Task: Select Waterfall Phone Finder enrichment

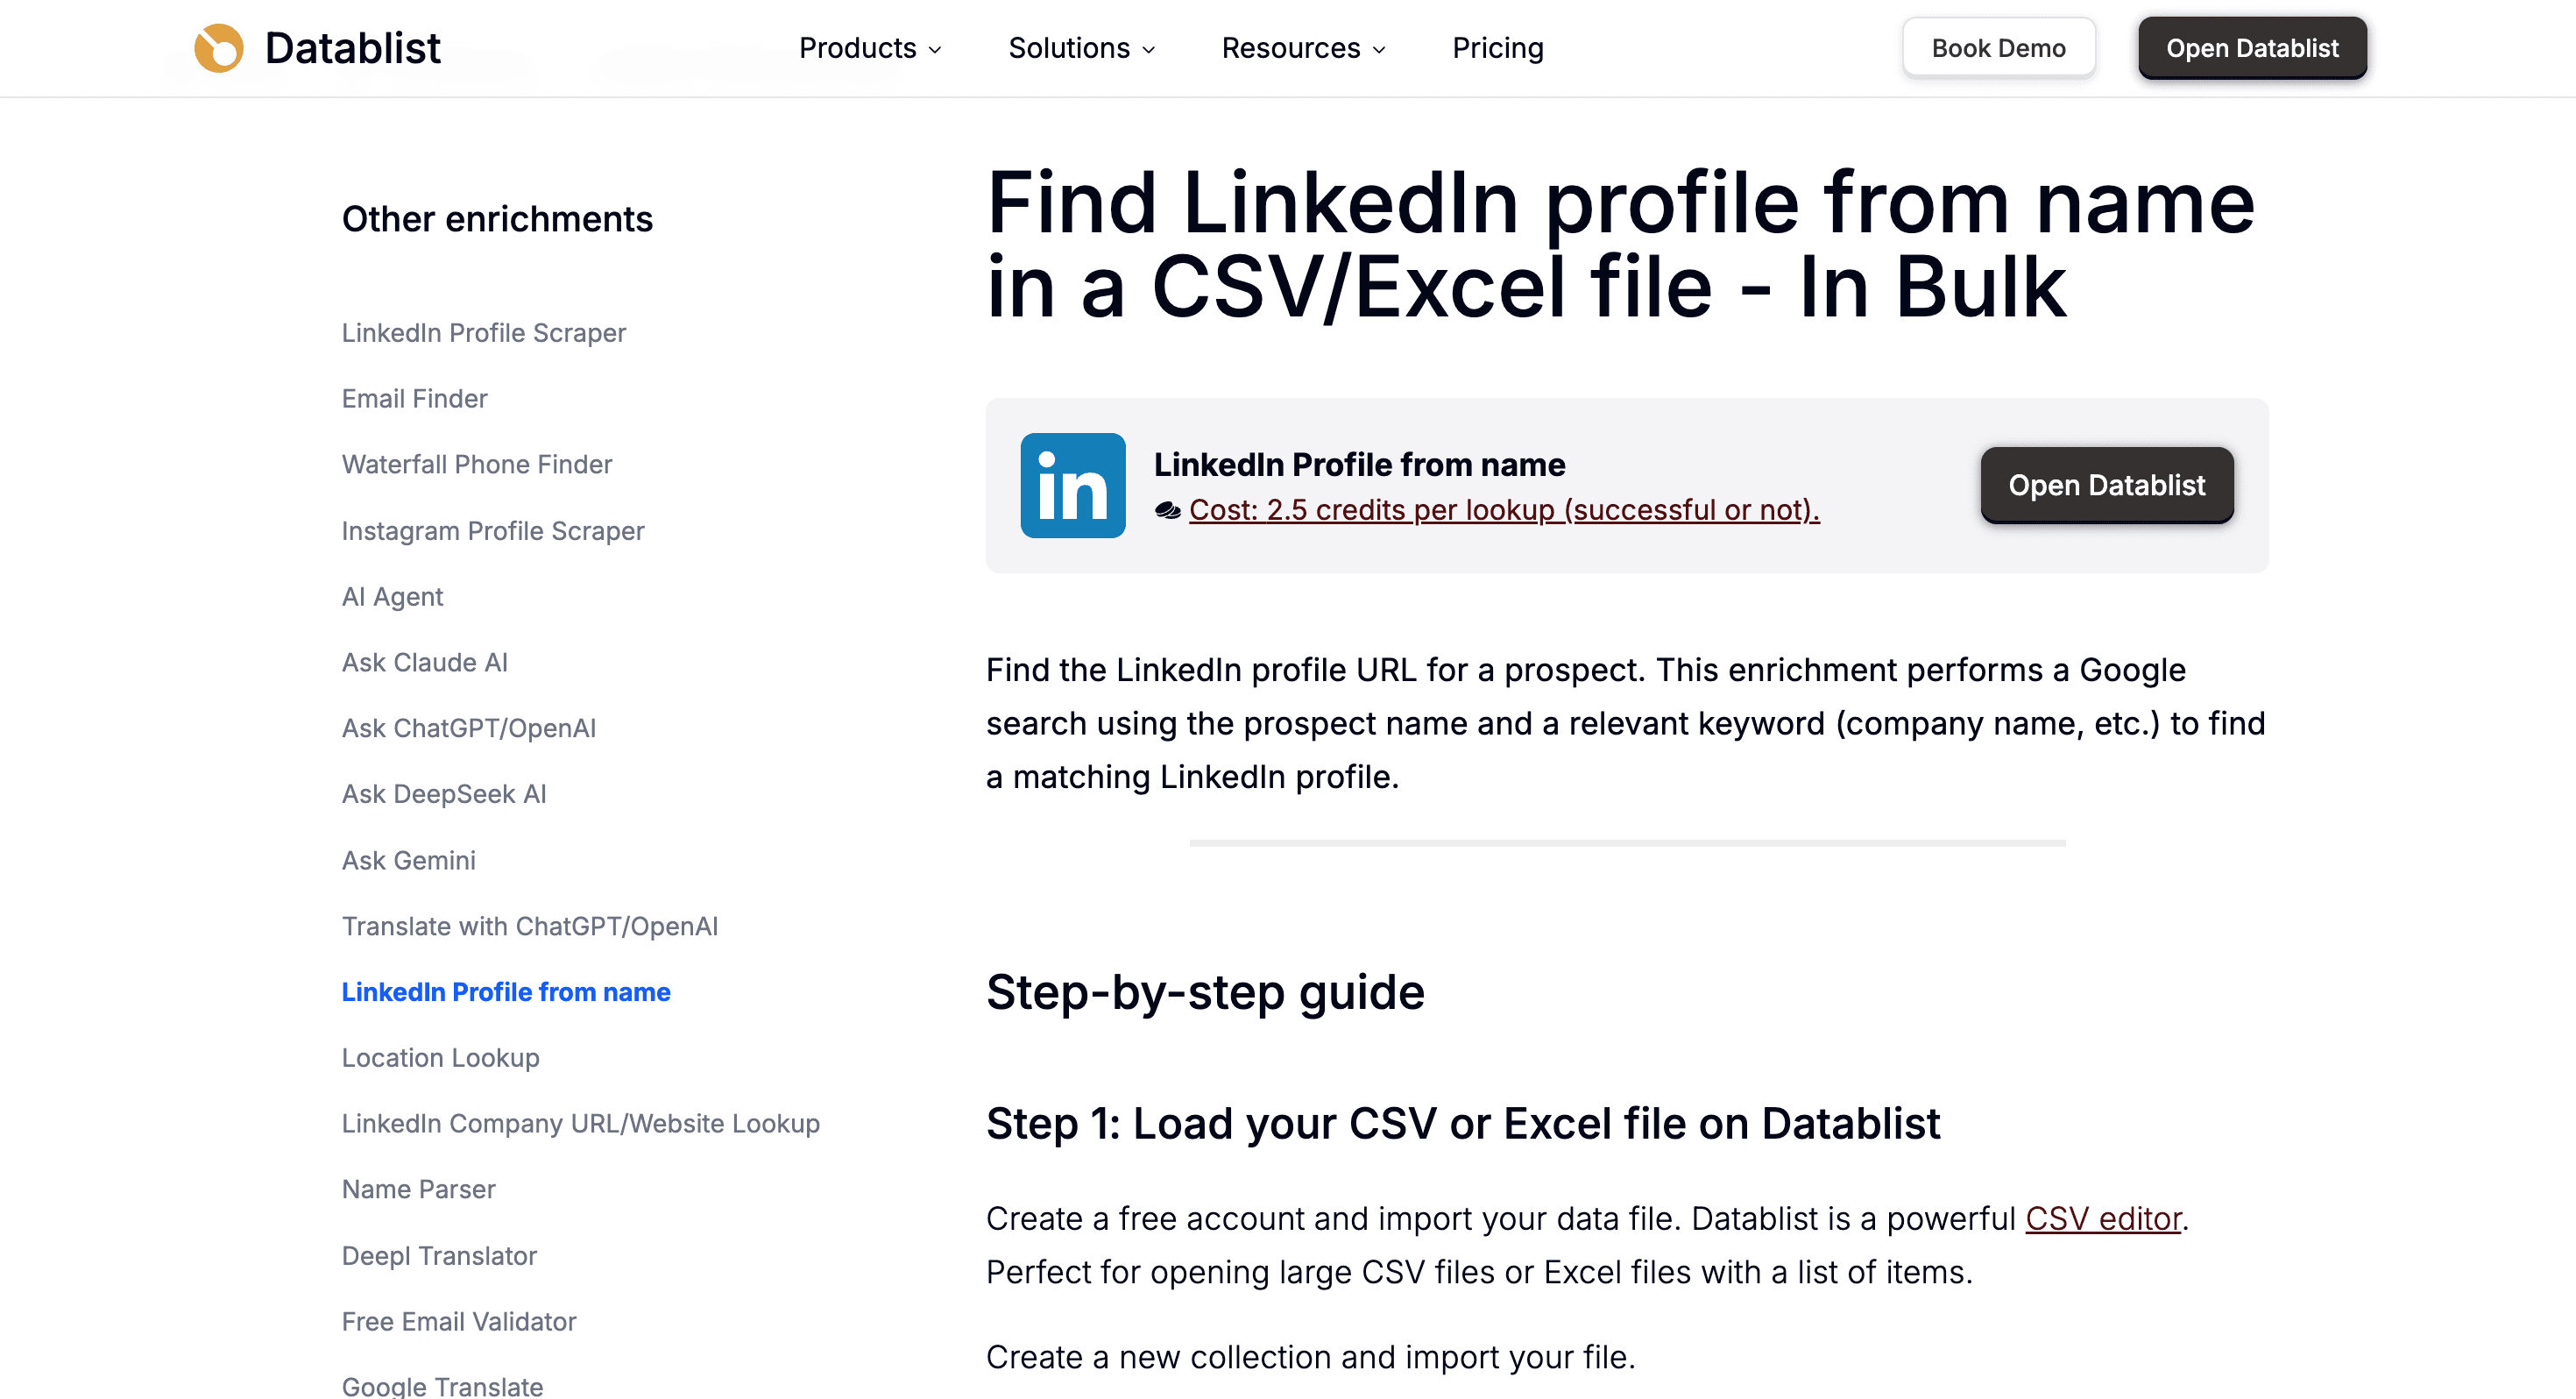Action: click(x=476, y=465)
